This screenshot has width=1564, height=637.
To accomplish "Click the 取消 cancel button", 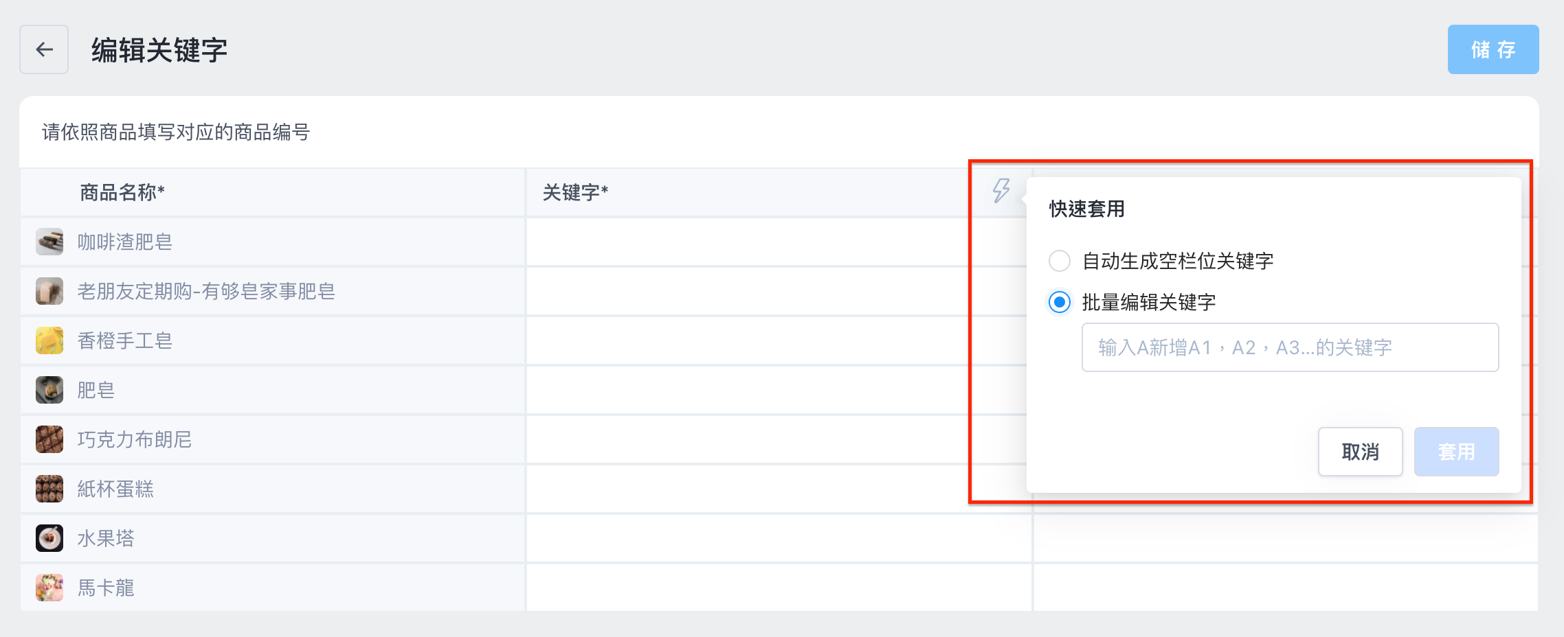I will [1360, 452].
